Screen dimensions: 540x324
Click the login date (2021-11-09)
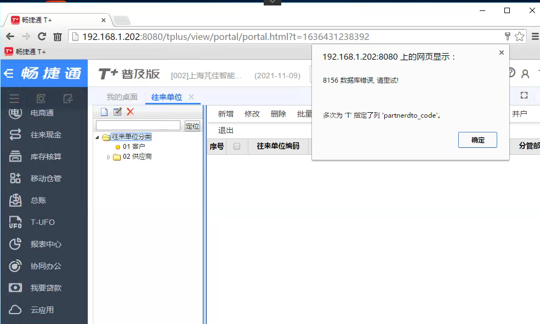(x=277, y=76)
